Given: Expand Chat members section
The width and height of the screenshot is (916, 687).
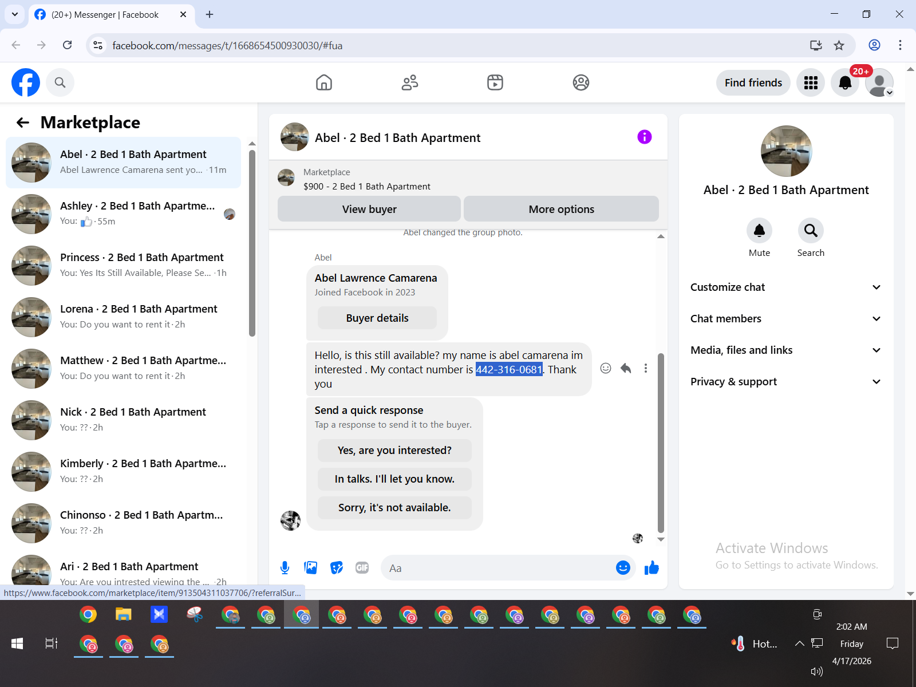Looking at the screenshot, I should 785,319.
